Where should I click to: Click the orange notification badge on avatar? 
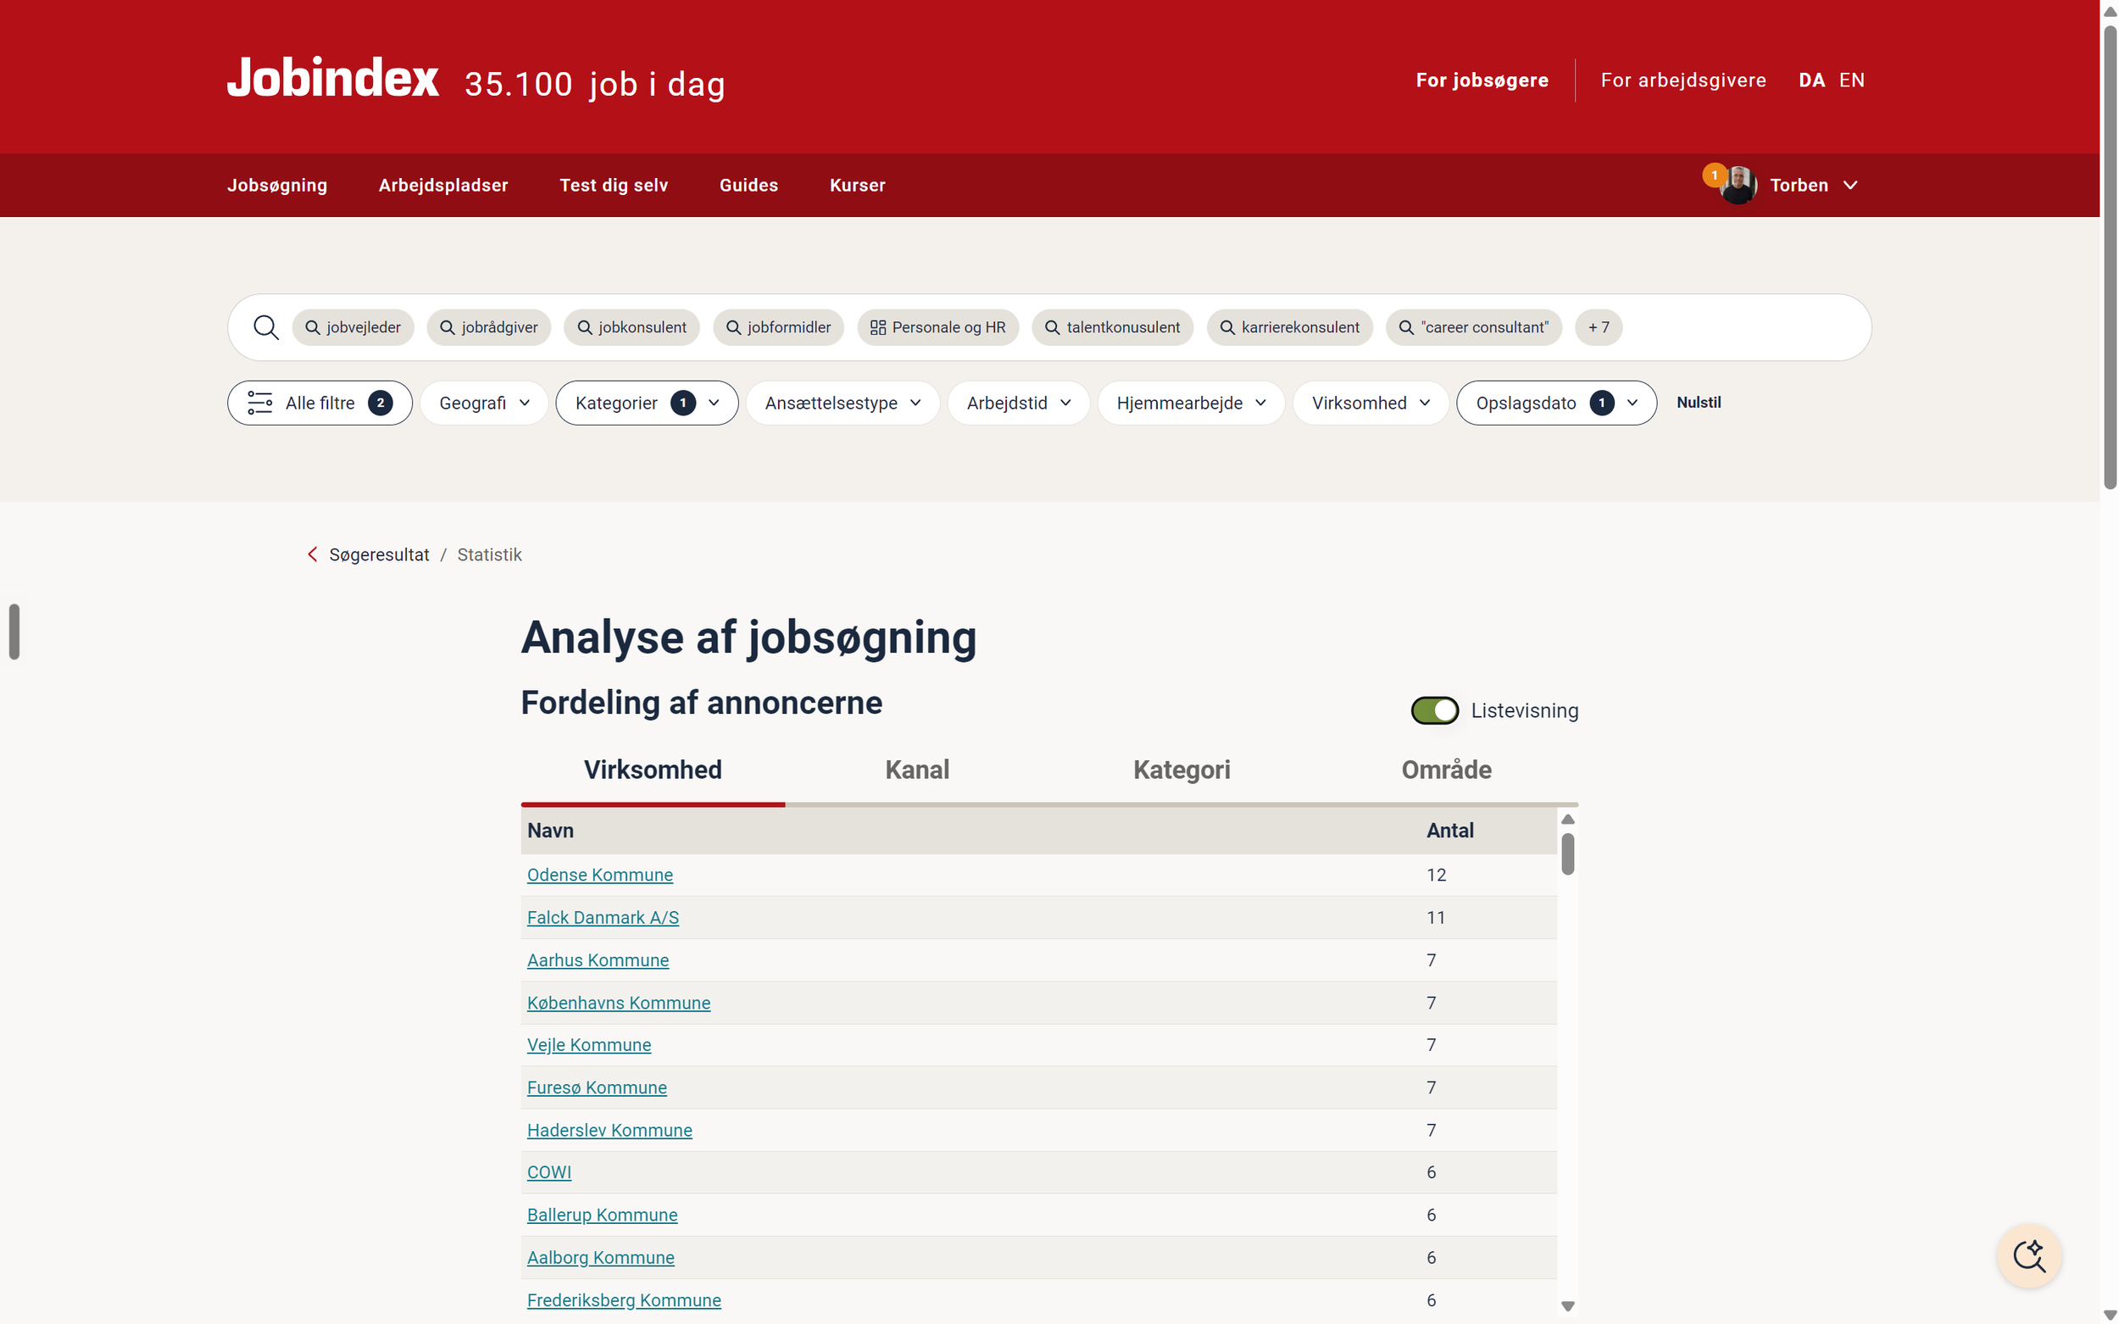pos(1714,175)
